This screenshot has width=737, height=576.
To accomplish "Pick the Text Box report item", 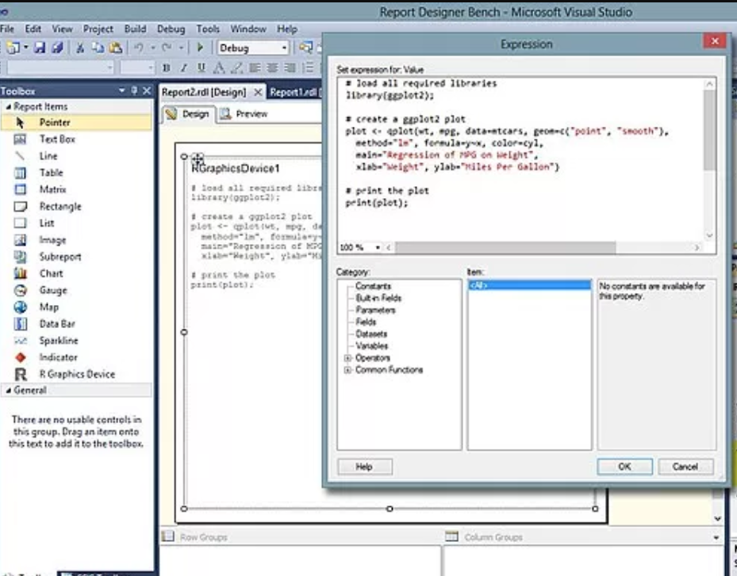I will 76,139.
